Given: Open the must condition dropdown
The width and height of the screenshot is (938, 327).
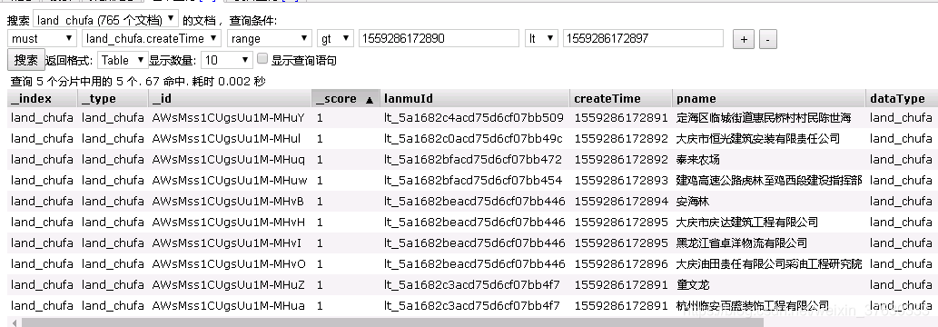Looking at the screenshot, I should click(x=42, y=38).
